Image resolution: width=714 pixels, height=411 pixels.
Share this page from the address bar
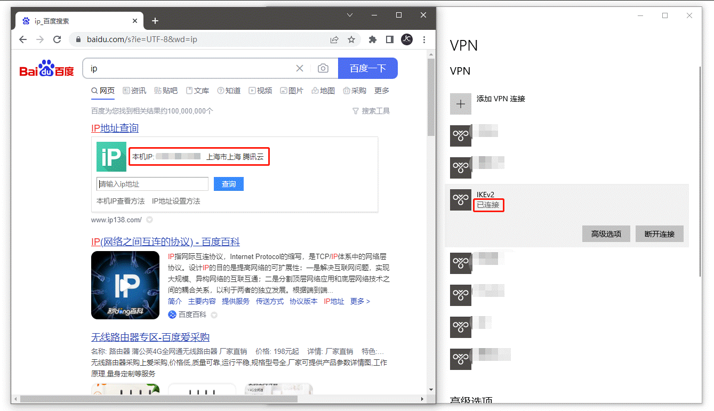click(x=334, y=39)
